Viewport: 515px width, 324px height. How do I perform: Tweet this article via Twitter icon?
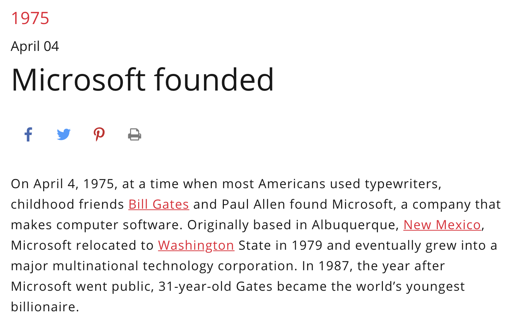pyautogui.click(x=64, y=134)
